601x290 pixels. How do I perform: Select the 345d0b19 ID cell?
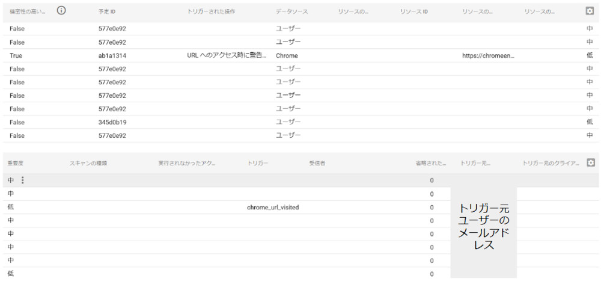click(x=112, y=122)
